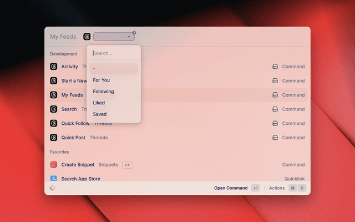Click the Snippets icon next to Create Snippet
The image size is (355, 222).
click(54, 165)
